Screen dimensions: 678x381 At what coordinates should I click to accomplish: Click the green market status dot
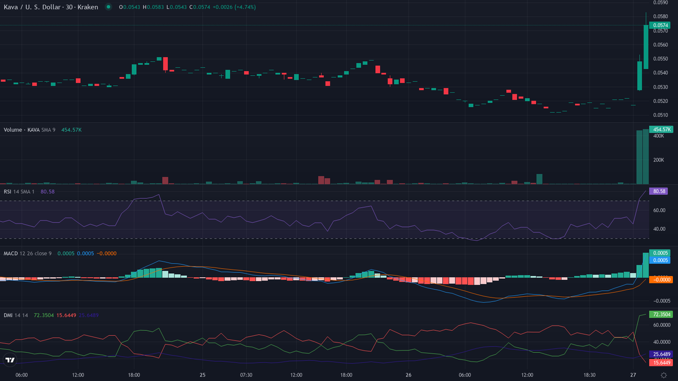pyautogui.click(x=108, y=7)
